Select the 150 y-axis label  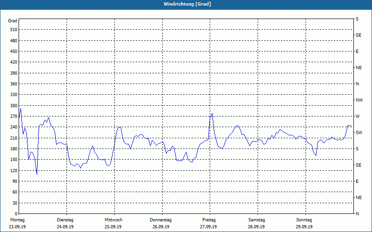point(14,160)
